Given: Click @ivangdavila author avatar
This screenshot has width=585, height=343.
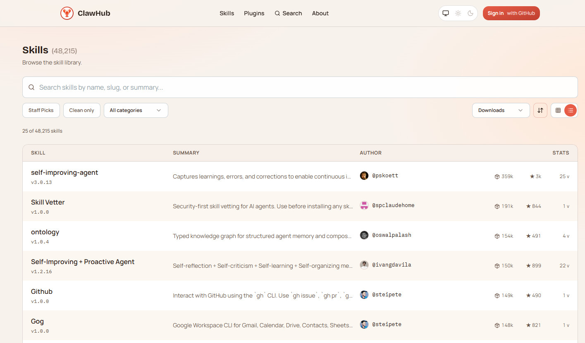Looking at the screenshot, I should [x=364, y=265].
